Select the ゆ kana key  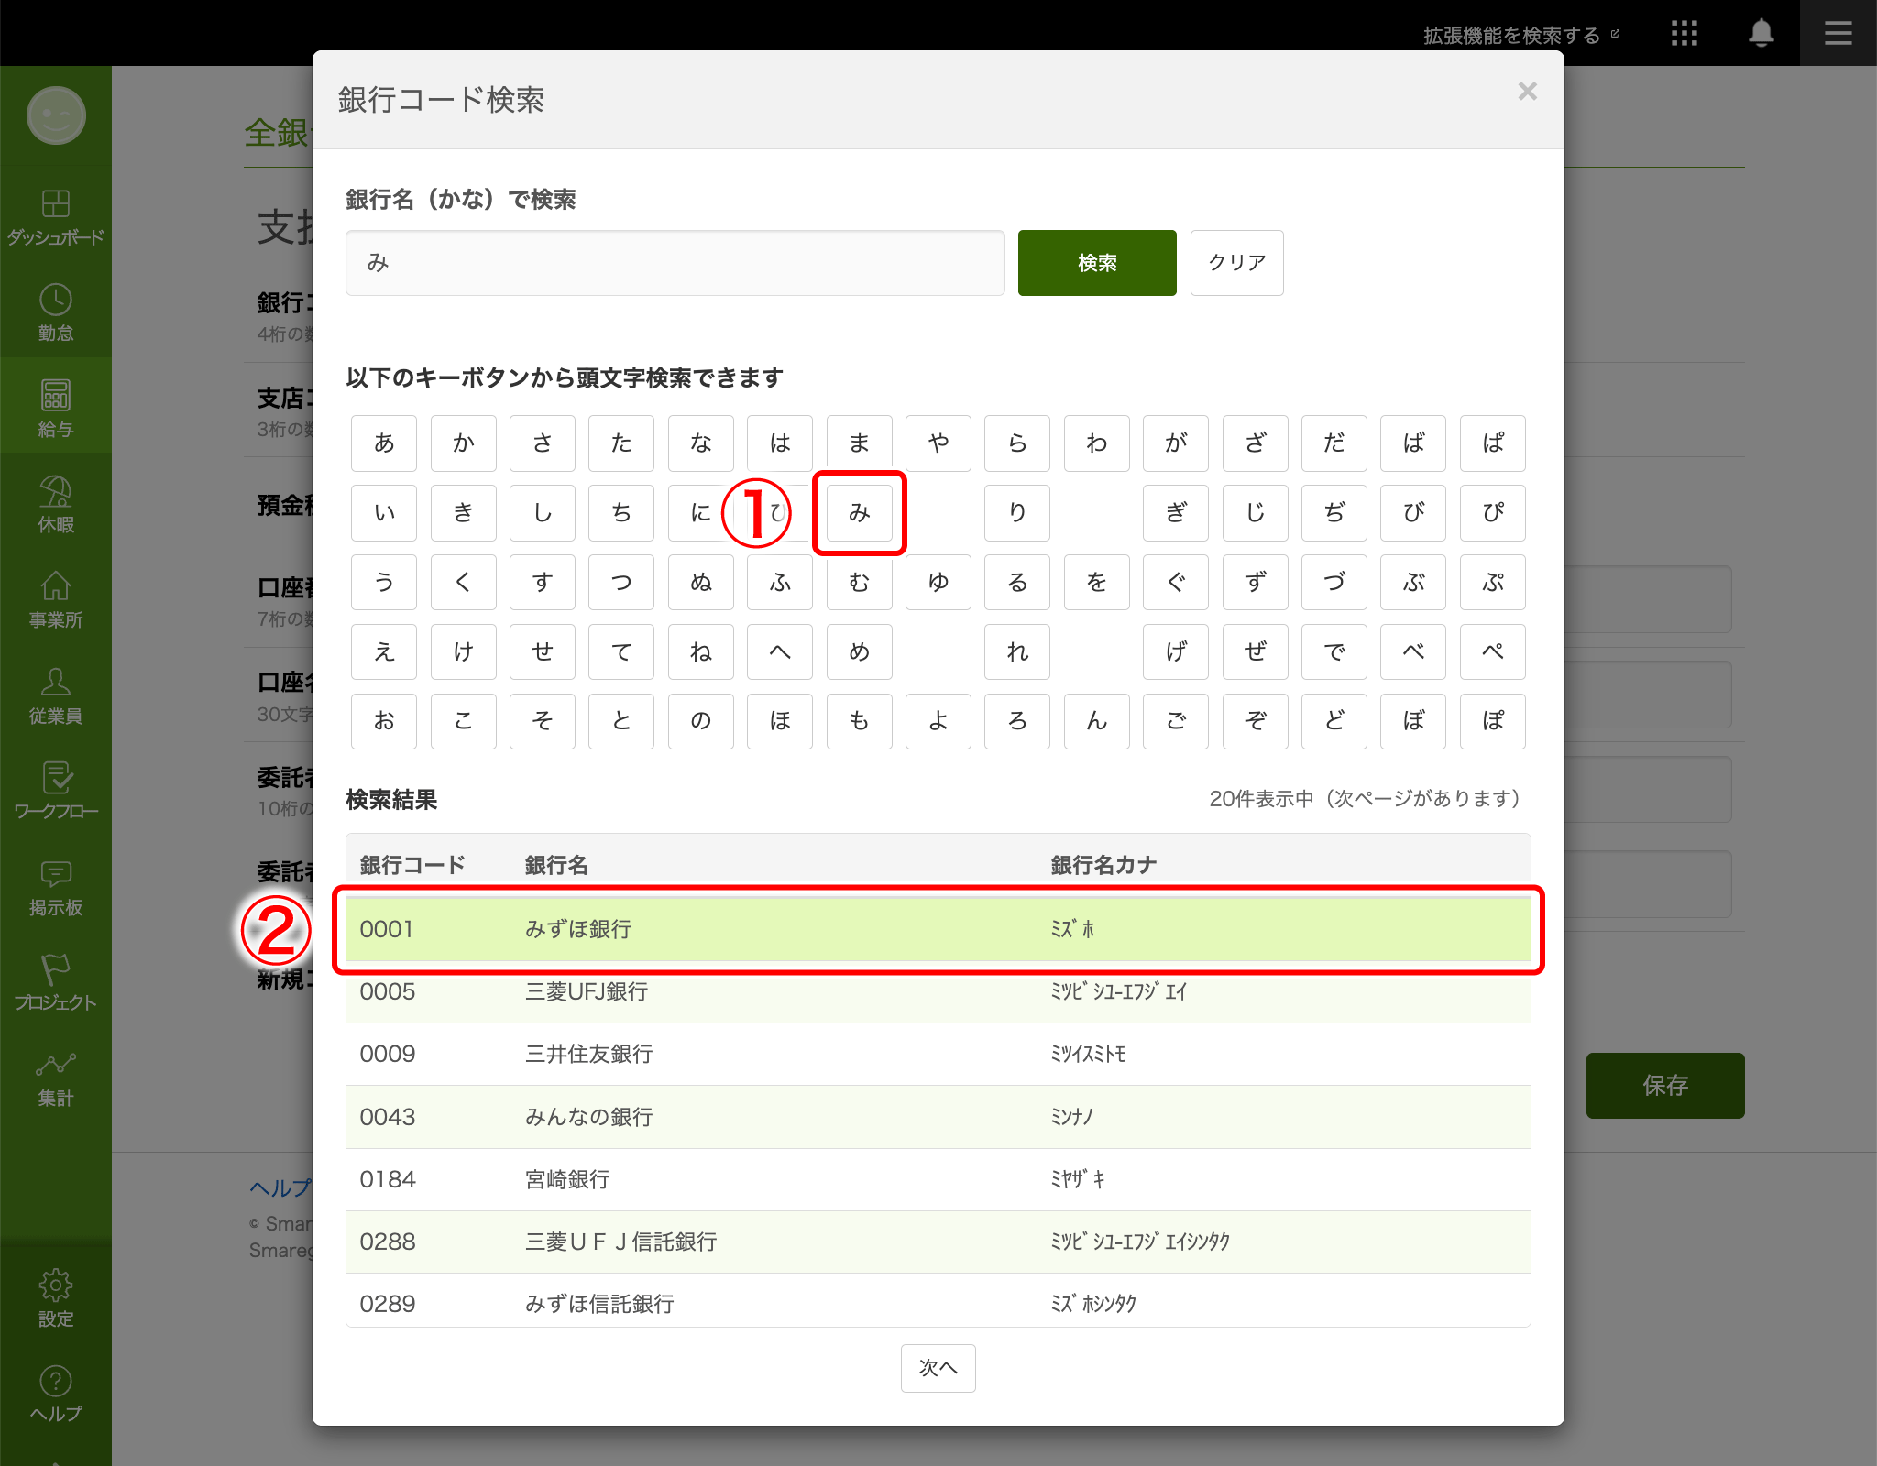938,583
